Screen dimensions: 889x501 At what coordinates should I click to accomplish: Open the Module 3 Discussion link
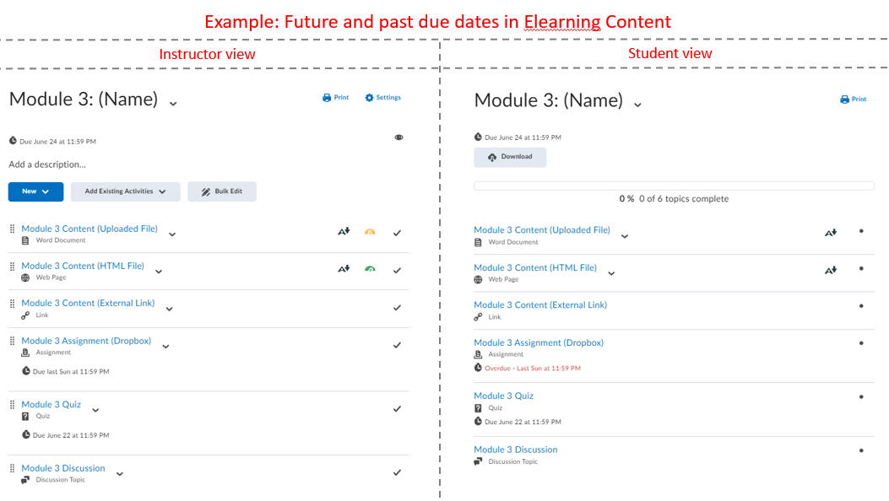click(62, 467)
